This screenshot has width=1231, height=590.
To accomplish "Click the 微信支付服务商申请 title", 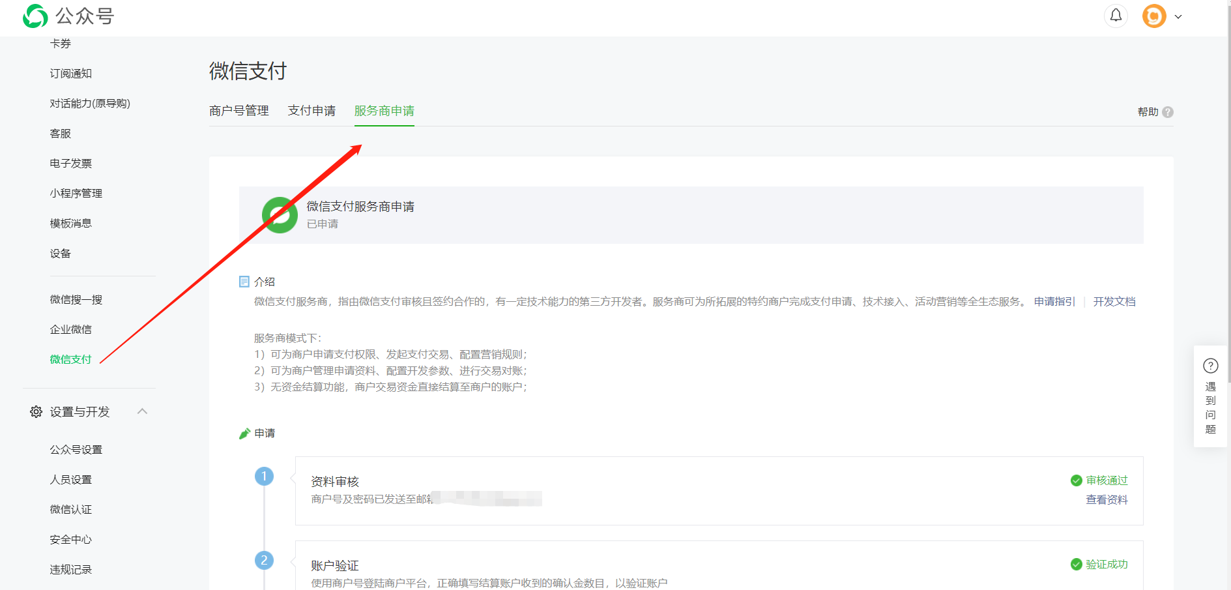I will [x=360, y=207].
